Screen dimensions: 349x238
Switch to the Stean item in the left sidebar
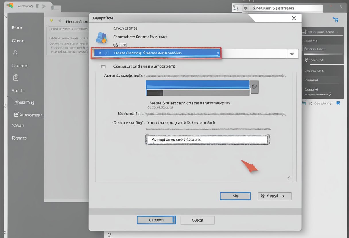click(18, 125)
